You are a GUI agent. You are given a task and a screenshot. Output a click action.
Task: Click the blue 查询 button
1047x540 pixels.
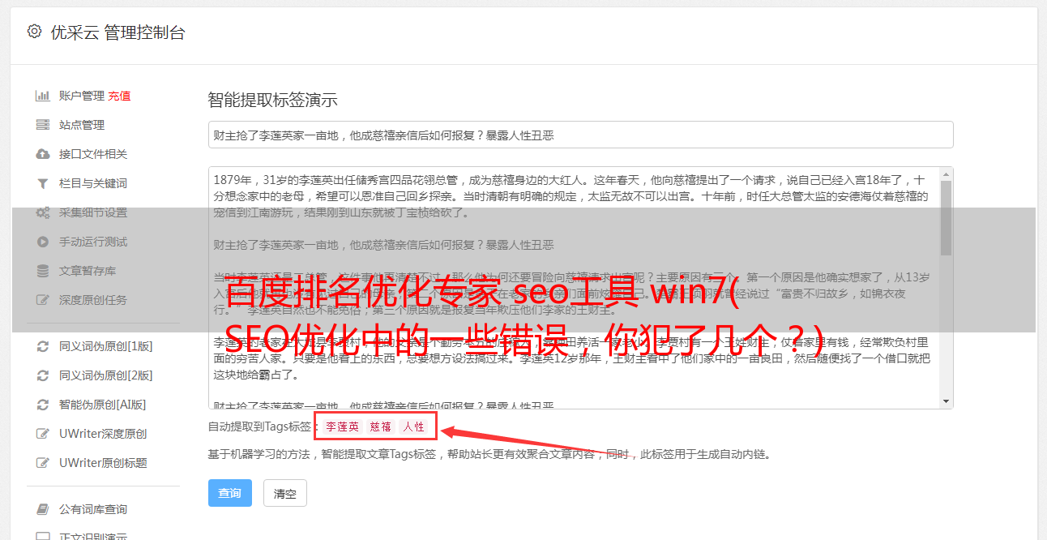(230, 493)
